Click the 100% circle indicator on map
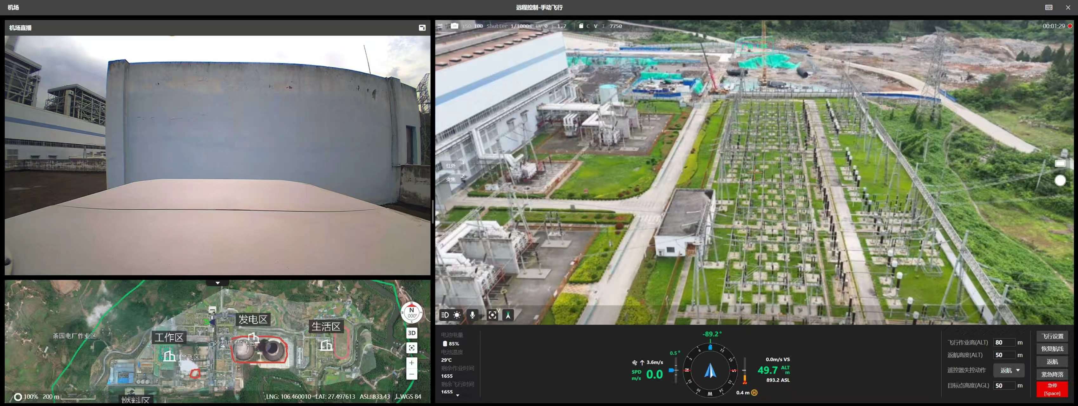This screenshot has width=1078, height=406. pyautogui.click(x=18, y=397)
